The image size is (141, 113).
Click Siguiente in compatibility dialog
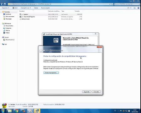[x=86, y=92]
